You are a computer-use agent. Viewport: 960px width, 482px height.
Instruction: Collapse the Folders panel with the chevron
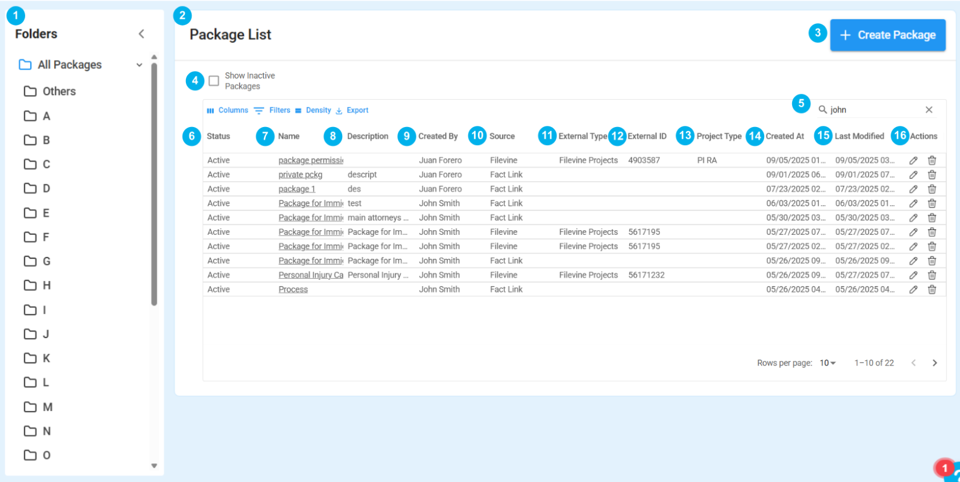(x=141, y=34)
